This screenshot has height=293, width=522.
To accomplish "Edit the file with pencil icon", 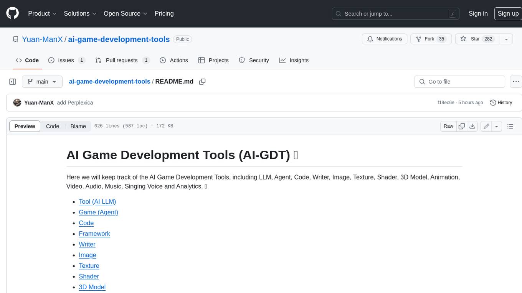I will 486,126.
